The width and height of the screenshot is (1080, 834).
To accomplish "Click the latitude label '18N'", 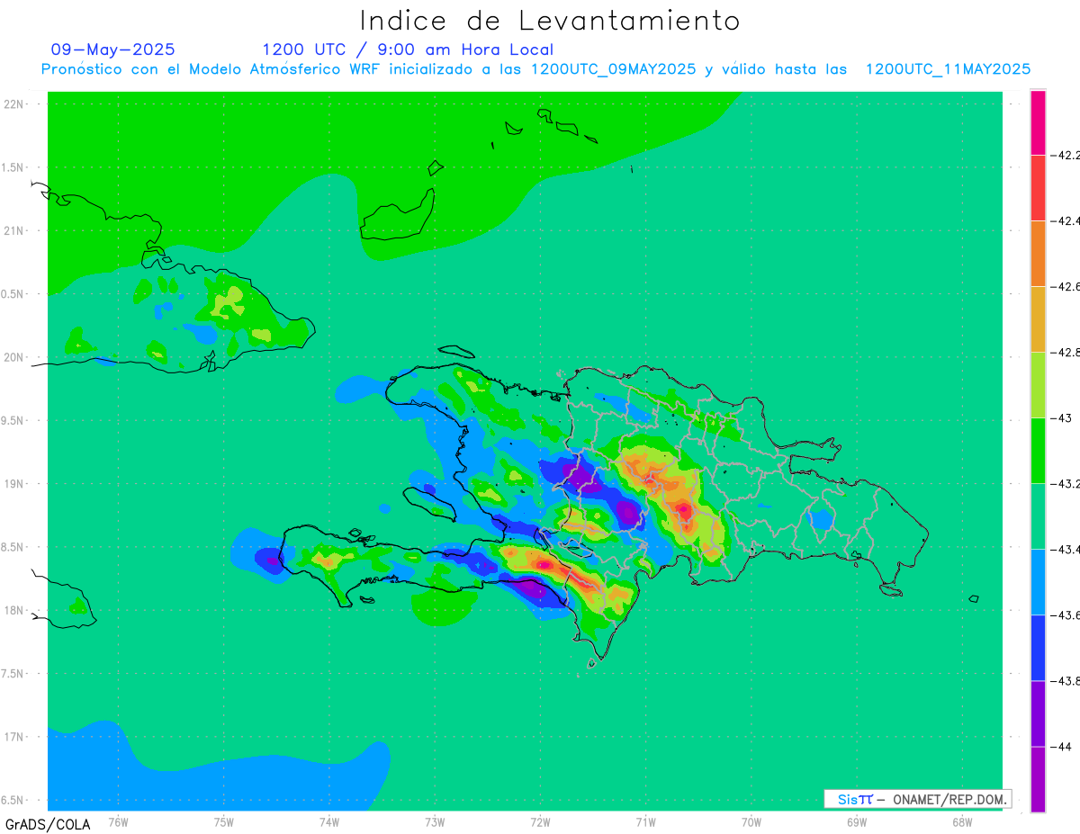I will pos(14,610).
